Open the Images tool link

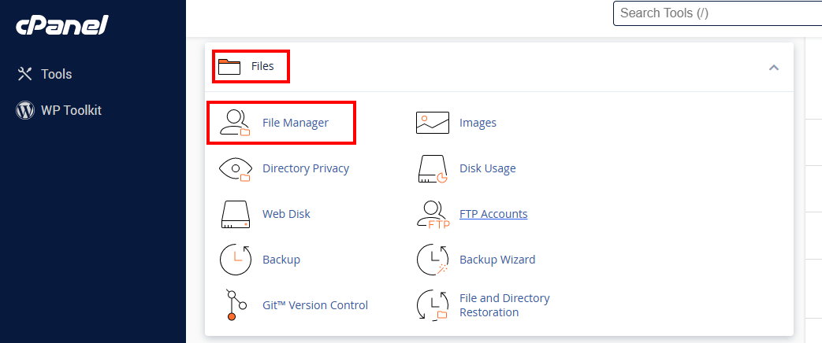(x=478, y=123)
